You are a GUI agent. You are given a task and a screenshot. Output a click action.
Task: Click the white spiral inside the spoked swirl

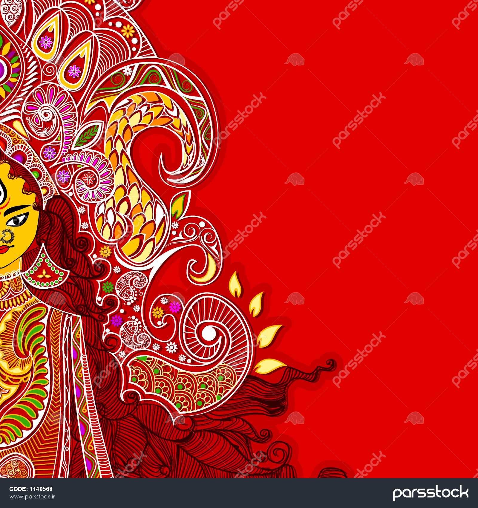[208, 332]
